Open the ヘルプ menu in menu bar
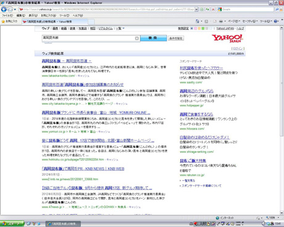Image resolution: width=284 pixels, height=227 pixels. coord(77,15)
